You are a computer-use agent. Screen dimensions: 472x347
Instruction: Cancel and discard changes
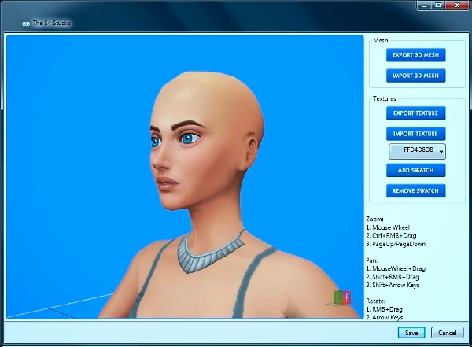[448, 333]
